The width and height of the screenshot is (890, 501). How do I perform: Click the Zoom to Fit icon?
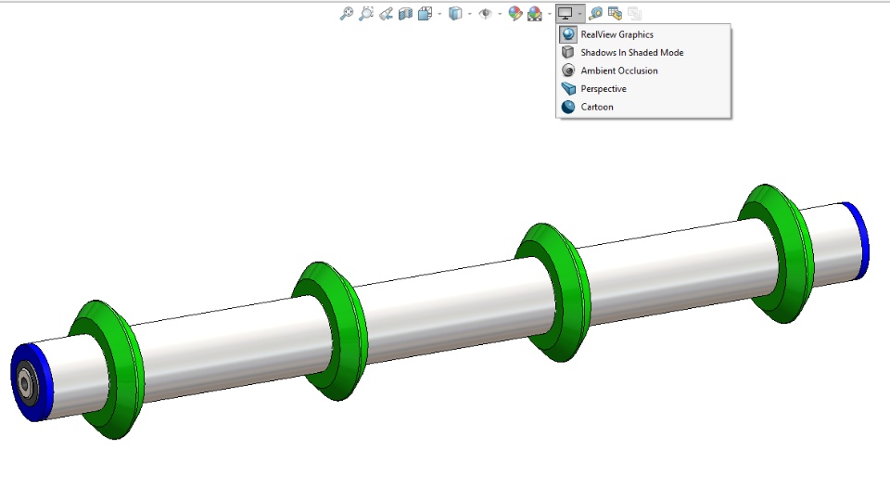(x=346, y=14)
